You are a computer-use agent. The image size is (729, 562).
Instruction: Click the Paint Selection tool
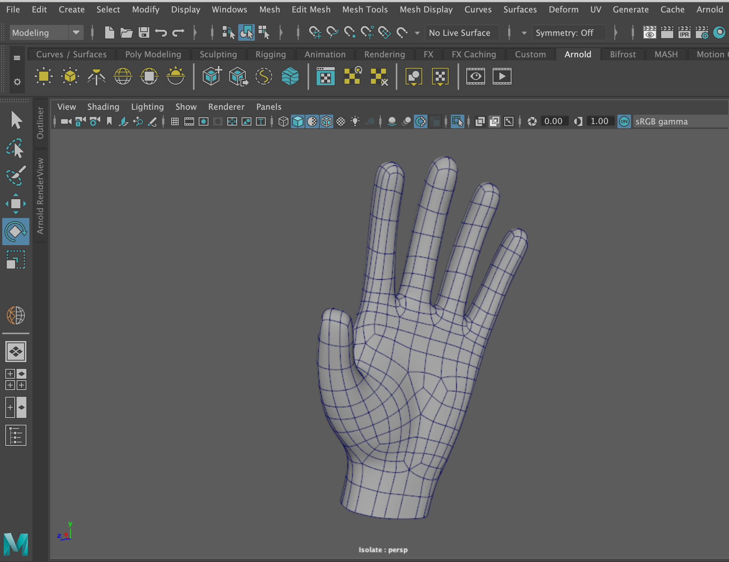(x=15, y=176)
